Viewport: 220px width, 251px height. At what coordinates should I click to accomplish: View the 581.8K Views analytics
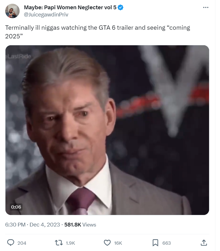tap(80, 224)
